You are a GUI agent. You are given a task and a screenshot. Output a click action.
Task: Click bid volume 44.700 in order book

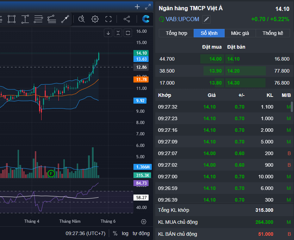point(167,59)
